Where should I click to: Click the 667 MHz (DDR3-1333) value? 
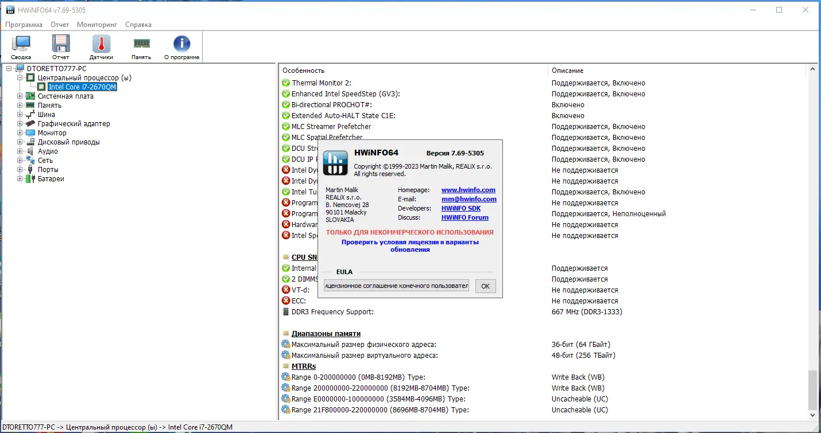[587, 312]
